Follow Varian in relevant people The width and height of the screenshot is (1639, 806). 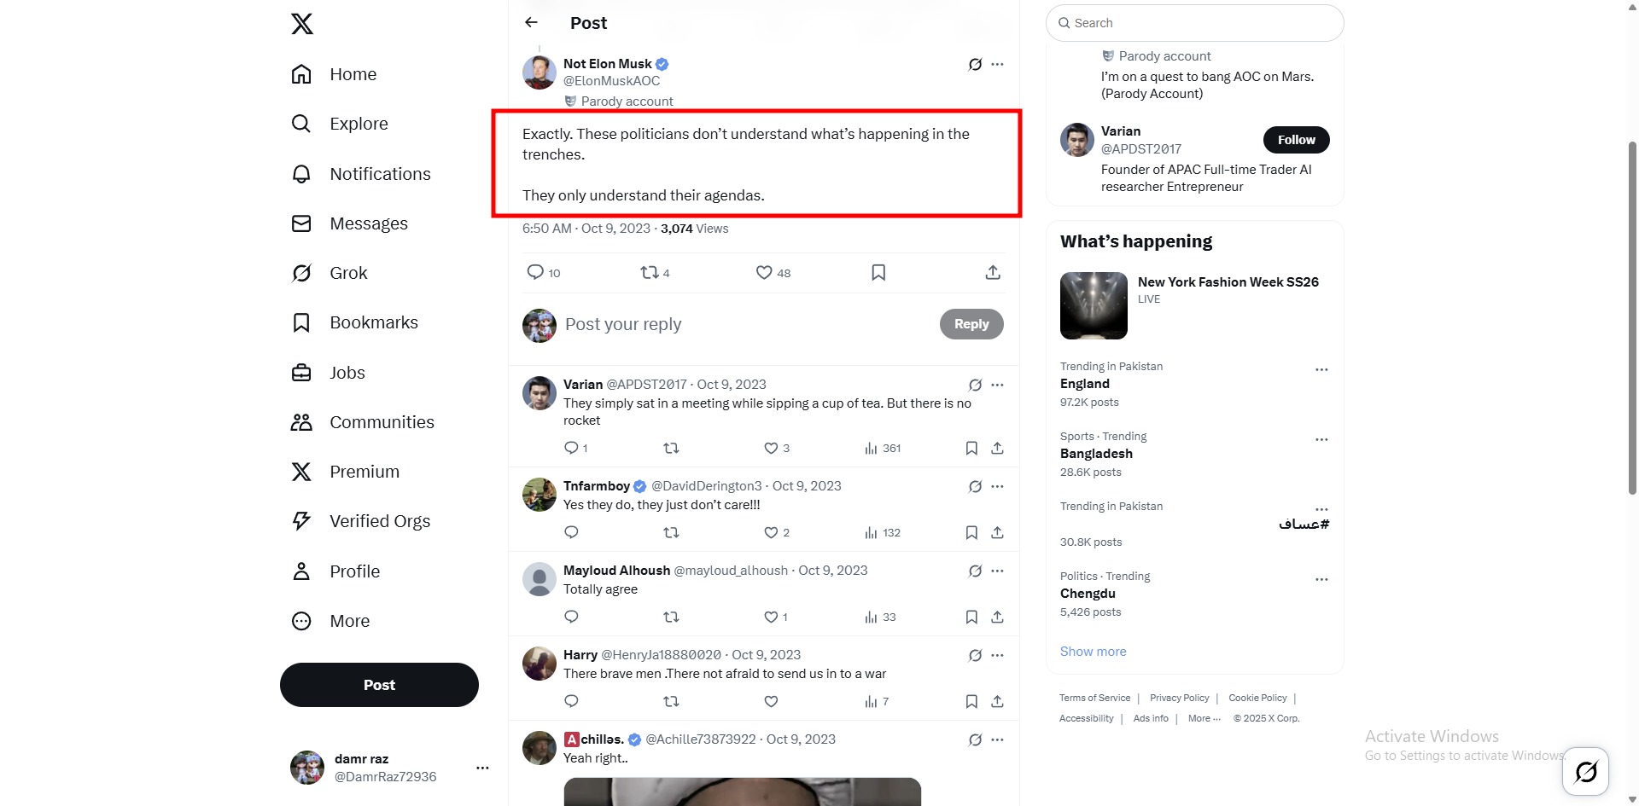(1296, 140)
